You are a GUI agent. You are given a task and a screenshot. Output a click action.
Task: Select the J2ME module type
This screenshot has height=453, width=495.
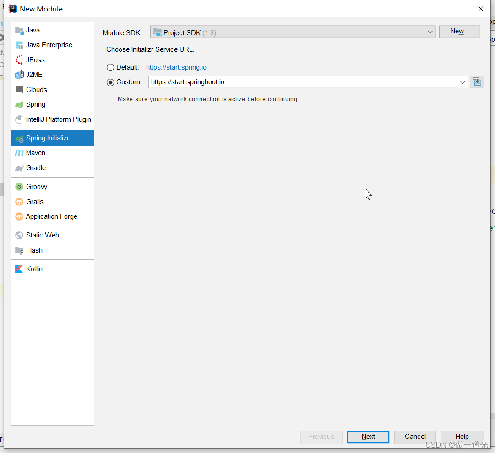tap(35, 74)
